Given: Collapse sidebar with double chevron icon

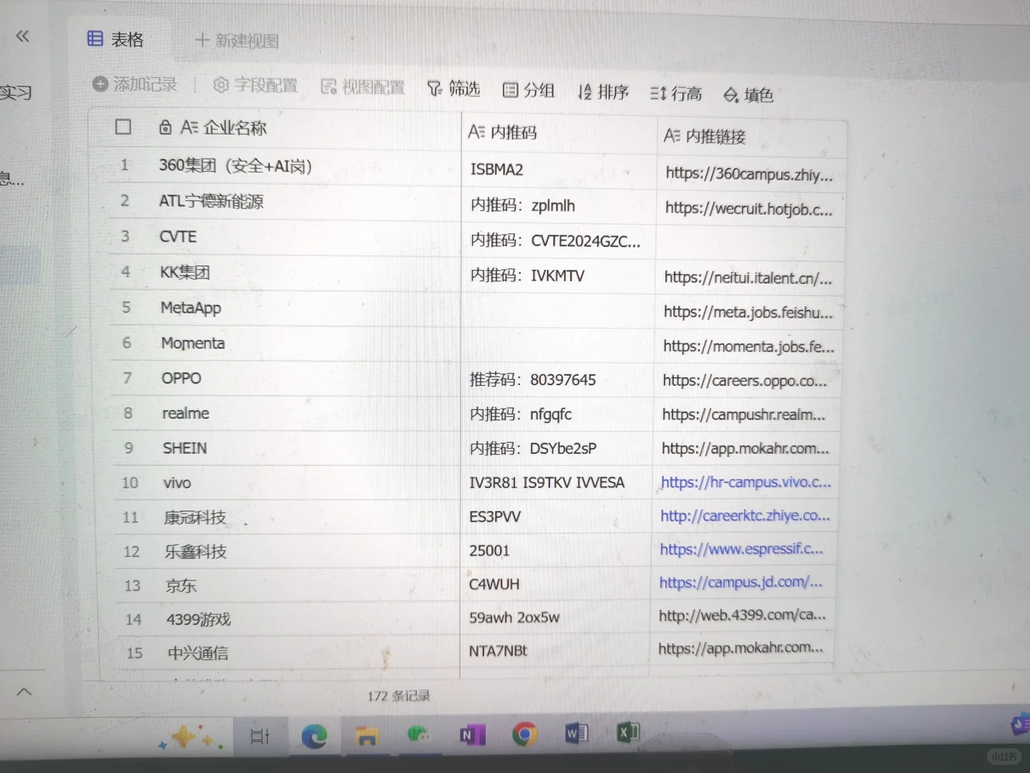Looking at the screenshot, I should [23, 36].
